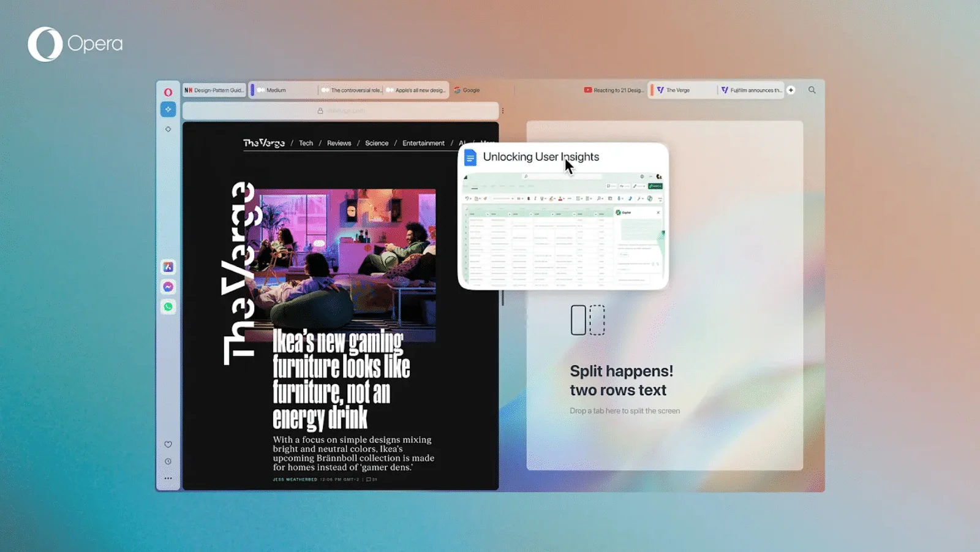Switch to Reacting to 21 Desig... YouTube tab
The width and height of the screenshot is (980, 552).
pos(614,90)
